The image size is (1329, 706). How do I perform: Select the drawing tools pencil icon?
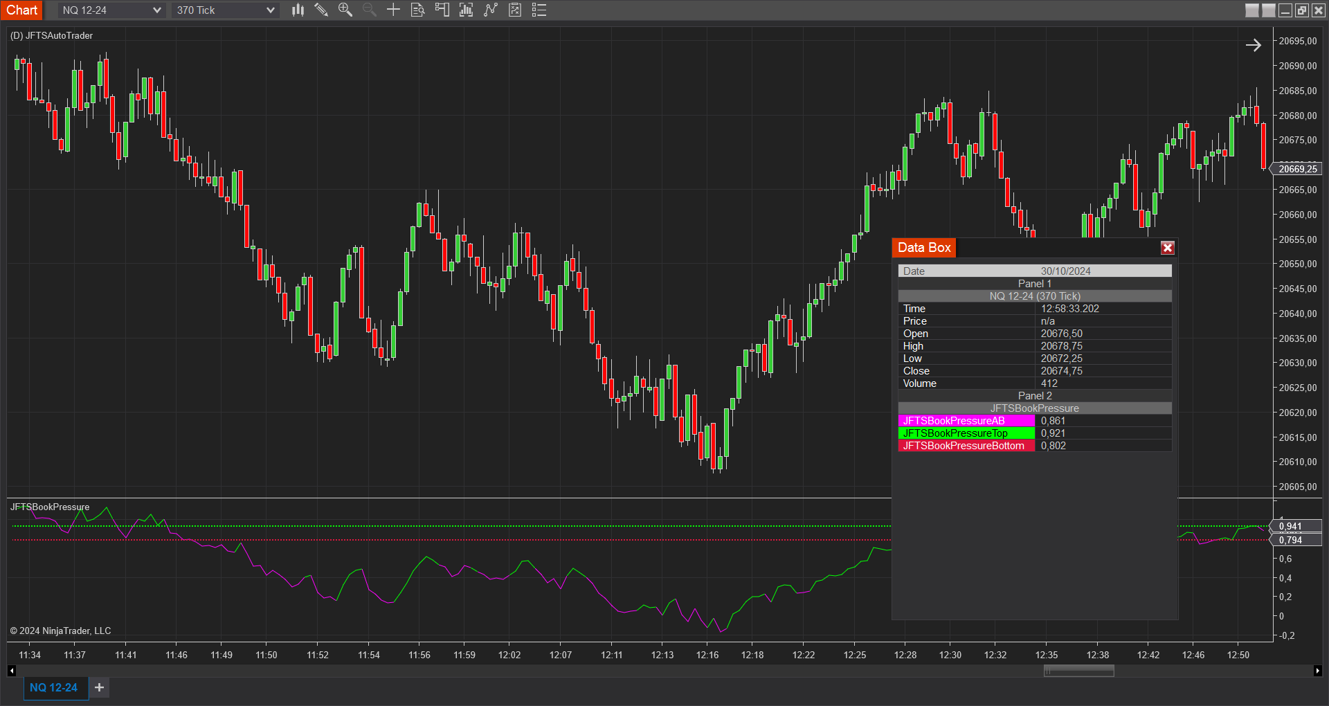[321, 10]
